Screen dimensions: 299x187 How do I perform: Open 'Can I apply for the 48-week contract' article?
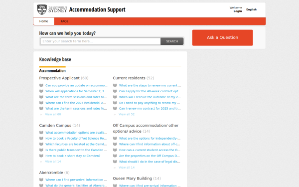(150, 91)
